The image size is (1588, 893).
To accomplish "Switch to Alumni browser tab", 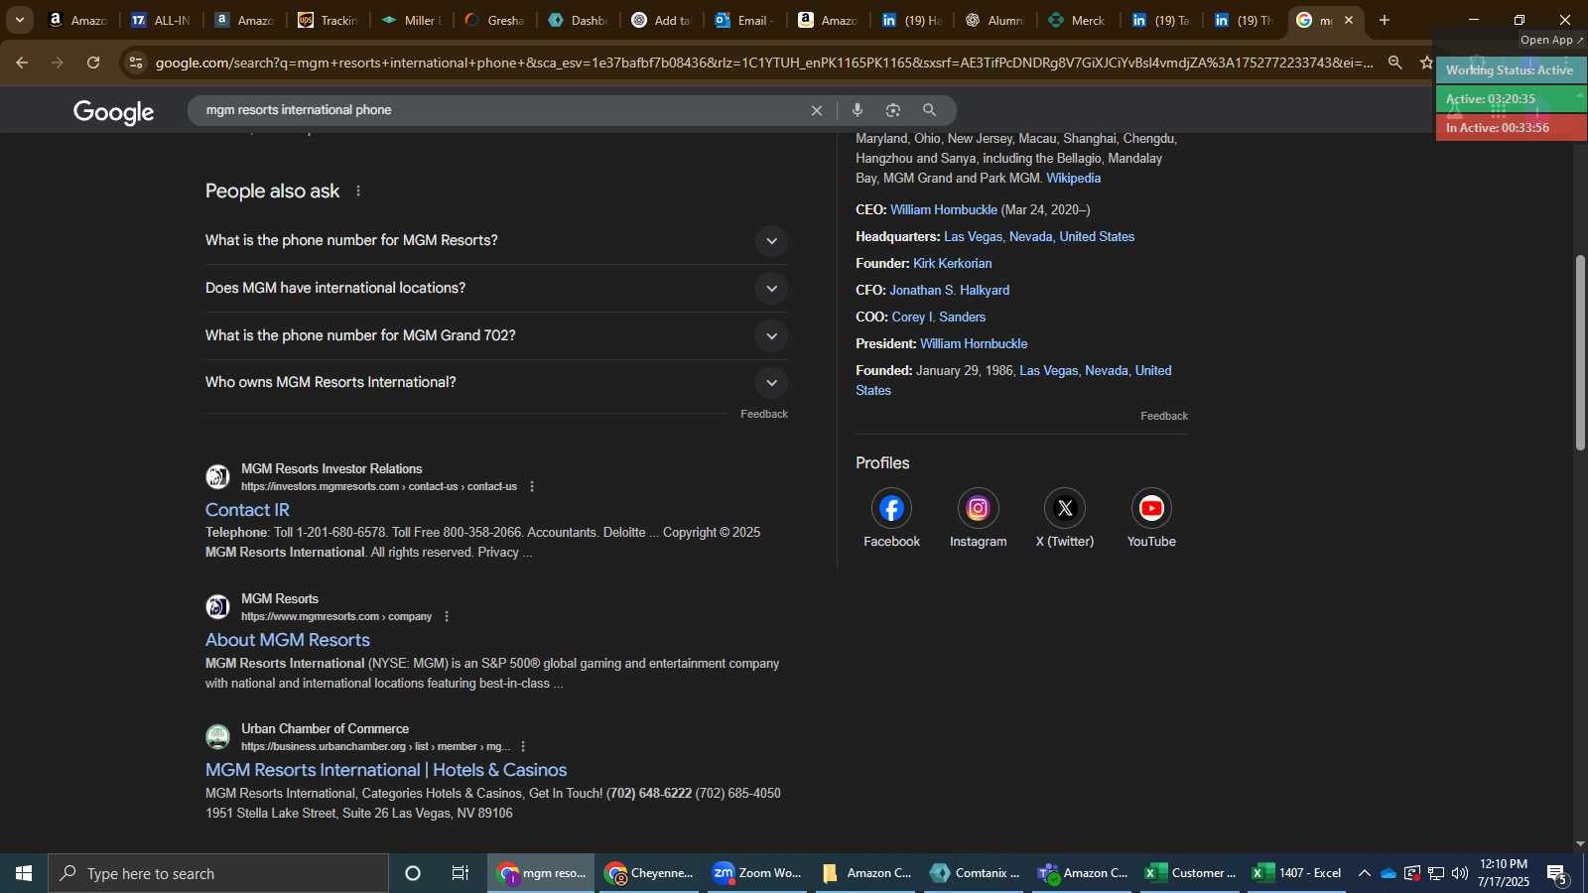I will (994, 20).
